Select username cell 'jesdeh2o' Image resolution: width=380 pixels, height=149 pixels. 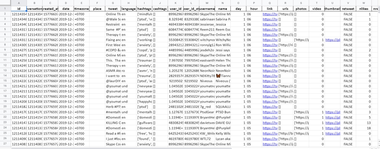pyautogui.click(x=207, y=50)
